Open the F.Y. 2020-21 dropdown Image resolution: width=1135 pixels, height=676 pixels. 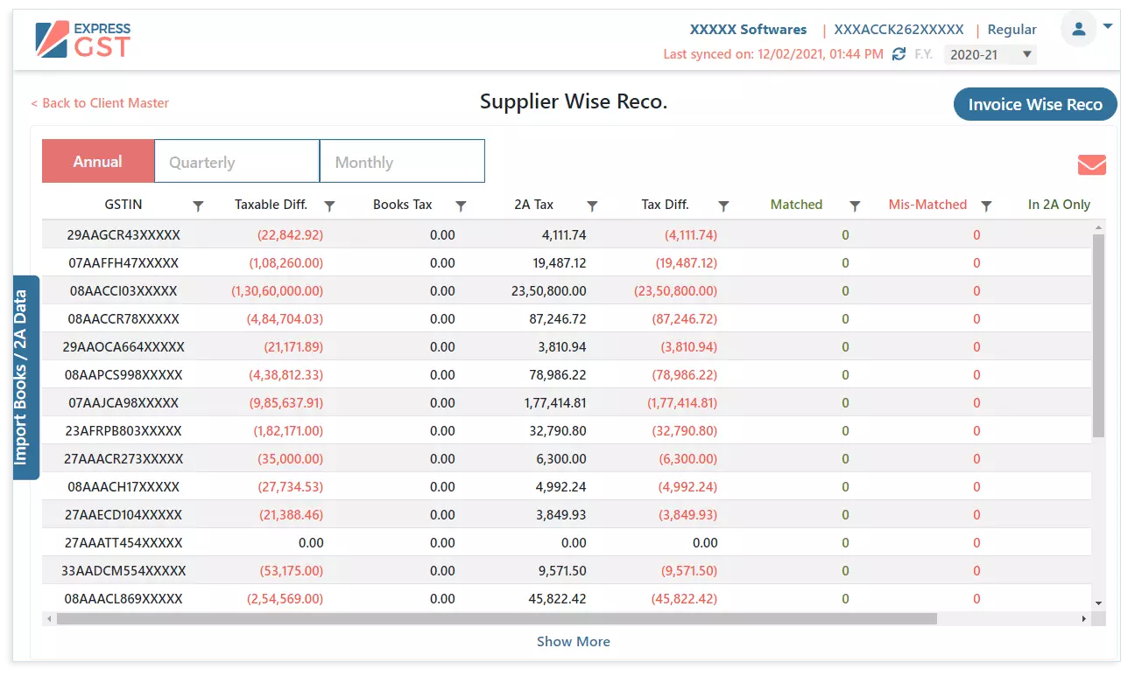point(990,54)
